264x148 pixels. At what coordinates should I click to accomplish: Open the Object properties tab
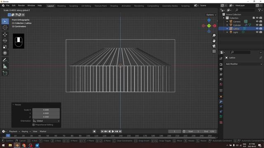(221, 97)
